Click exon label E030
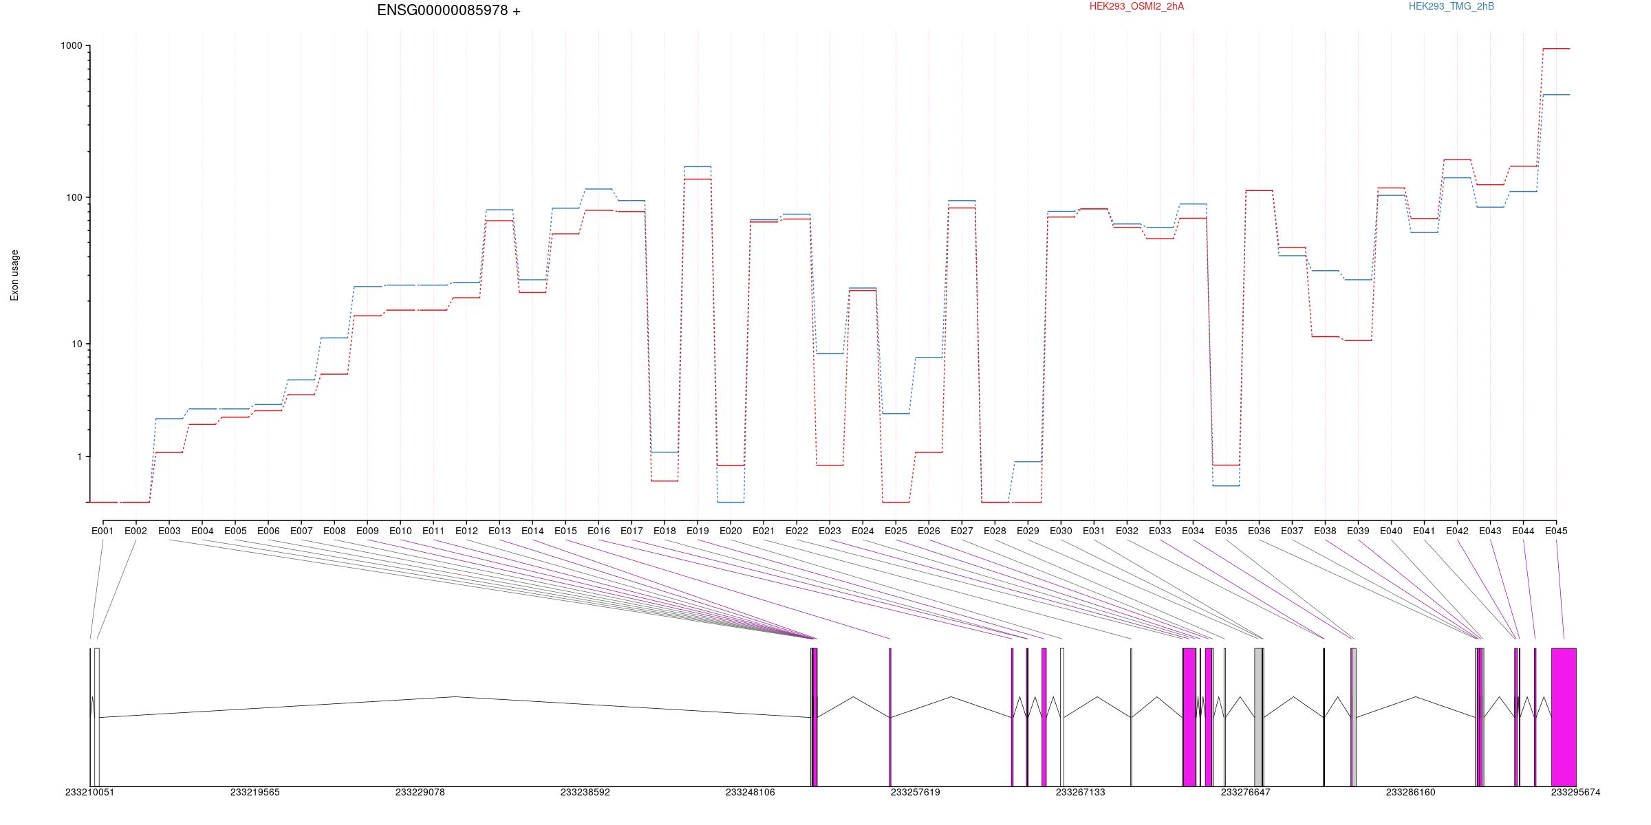 point(1061,531)
